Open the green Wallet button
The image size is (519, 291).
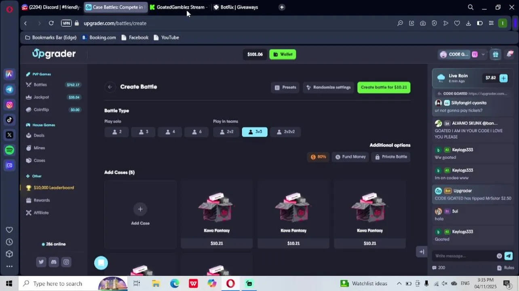pyautogui.click(x=283, y=54)
